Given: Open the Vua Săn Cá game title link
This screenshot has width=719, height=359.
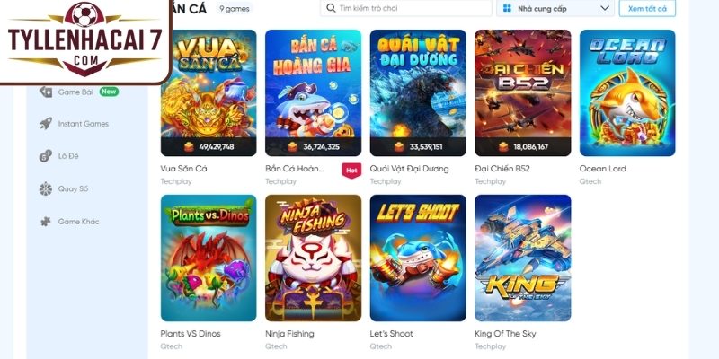Looking at the screenshot, I should (x=184, y=169).
